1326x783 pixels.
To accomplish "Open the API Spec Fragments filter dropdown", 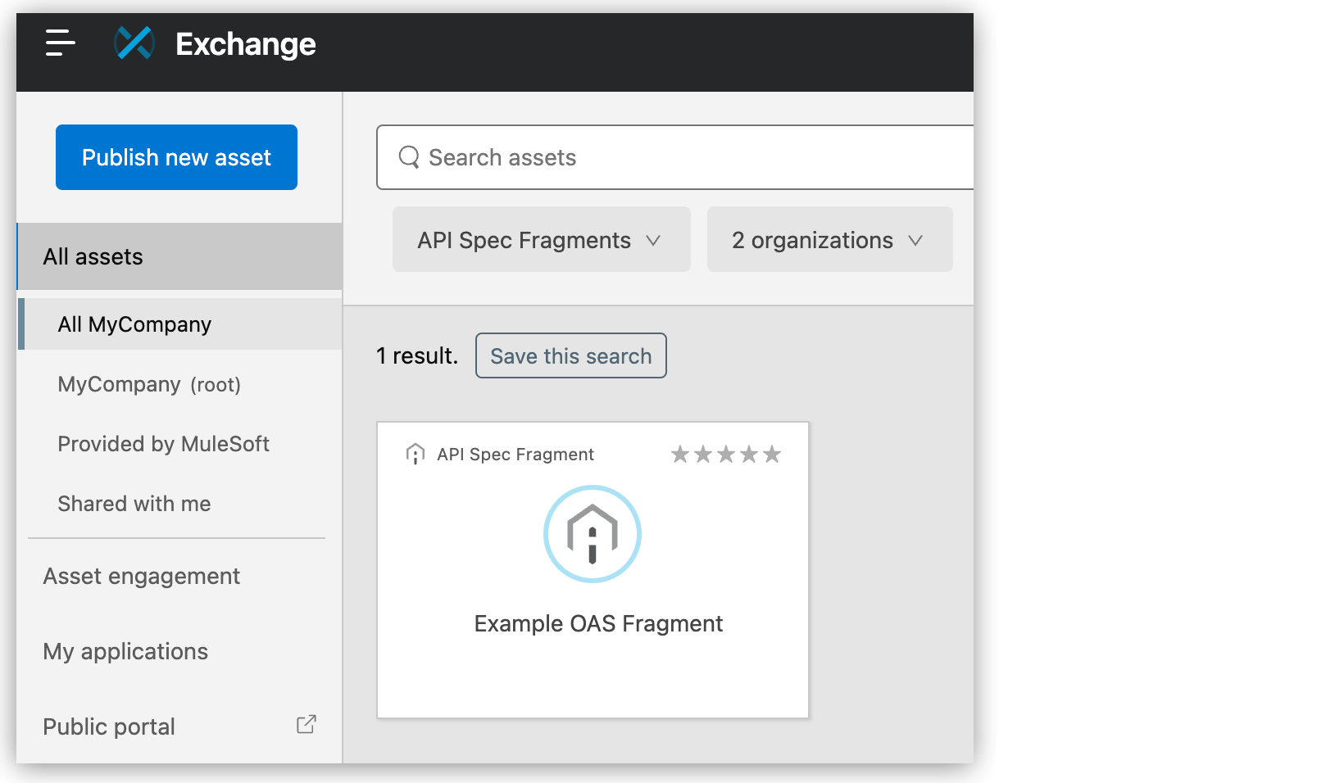I will 540,239.
